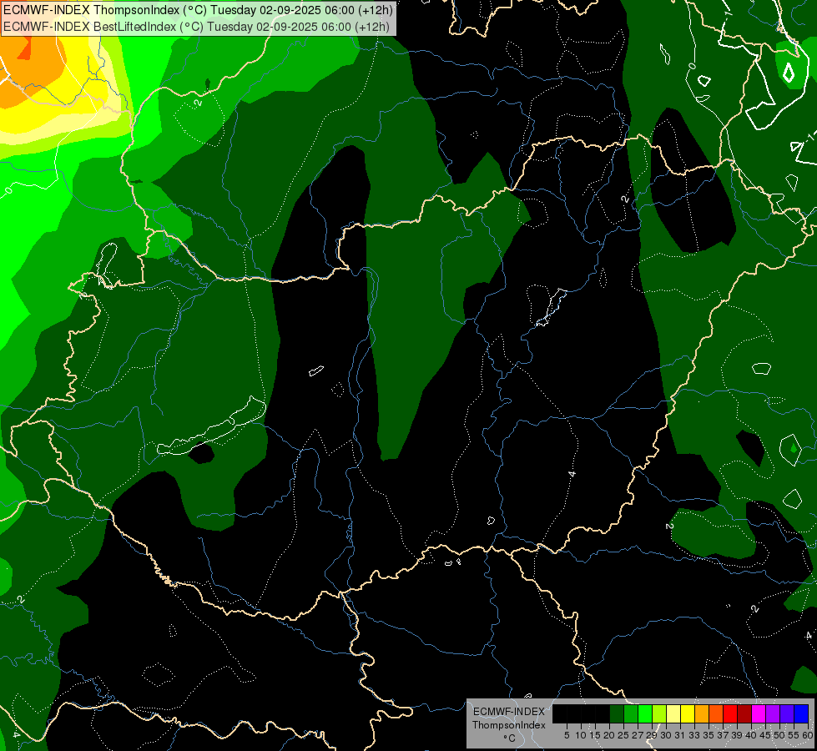Click the legend tick value 39
This screenshot has height=751, width=817.
point(737,735)
